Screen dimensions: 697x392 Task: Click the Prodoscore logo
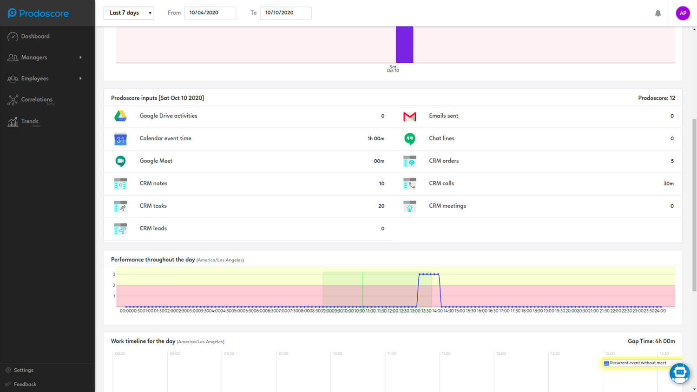tap(38, 13)
